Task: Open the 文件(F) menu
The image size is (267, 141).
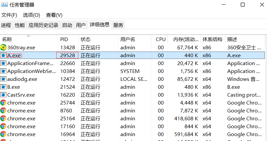Action: (9, 15)
